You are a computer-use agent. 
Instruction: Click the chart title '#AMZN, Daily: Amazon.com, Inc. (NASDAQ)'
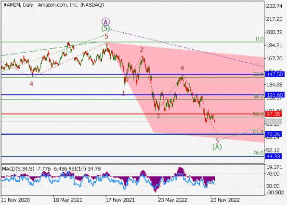pyautogui.click(x=53, y=5)
